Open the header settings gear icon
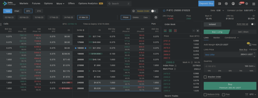This screenshot has height=98, width=258. coord(247,4)
